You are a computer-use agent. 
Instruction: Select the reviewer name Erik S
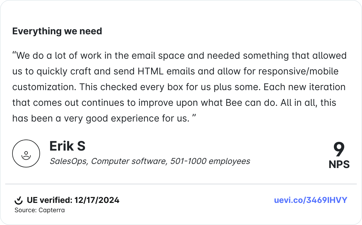[67, 146]
